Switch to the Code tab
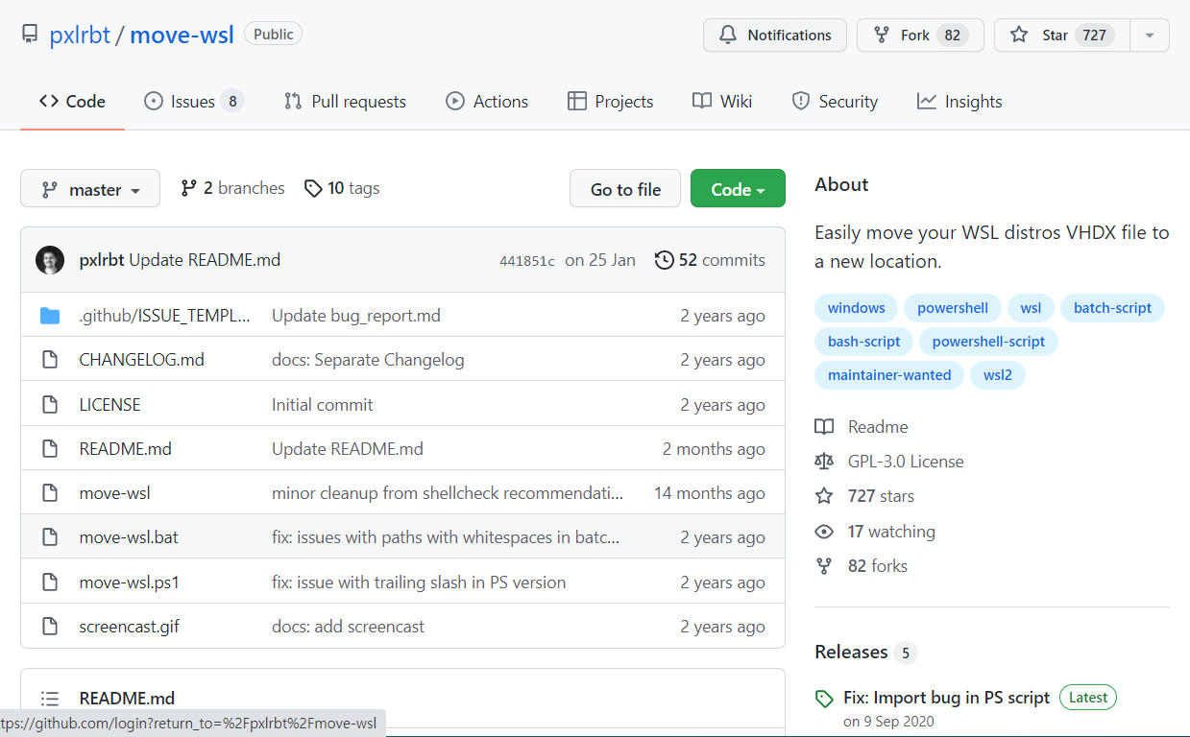 pos(72,102)
